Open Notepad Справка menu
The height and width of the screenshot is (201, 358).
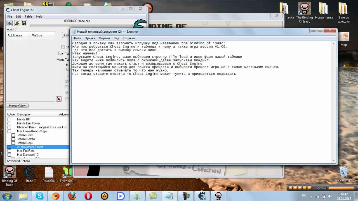pos(128,38)
